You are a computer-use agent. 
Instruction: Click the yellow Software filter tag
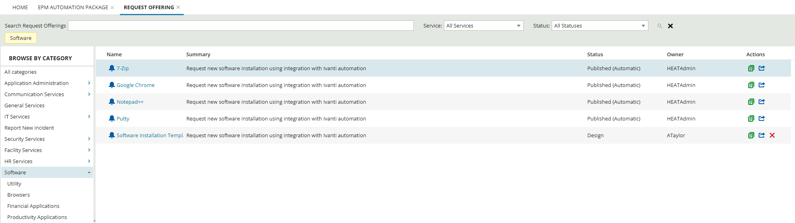(x=21, y=38)
